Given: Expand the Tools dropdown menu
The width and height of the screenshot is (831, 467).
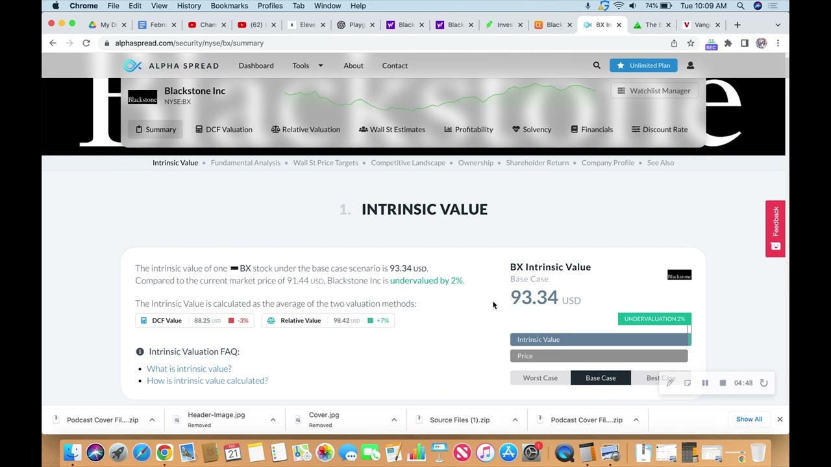Looking at the screenshot, I should coord(307,66).
